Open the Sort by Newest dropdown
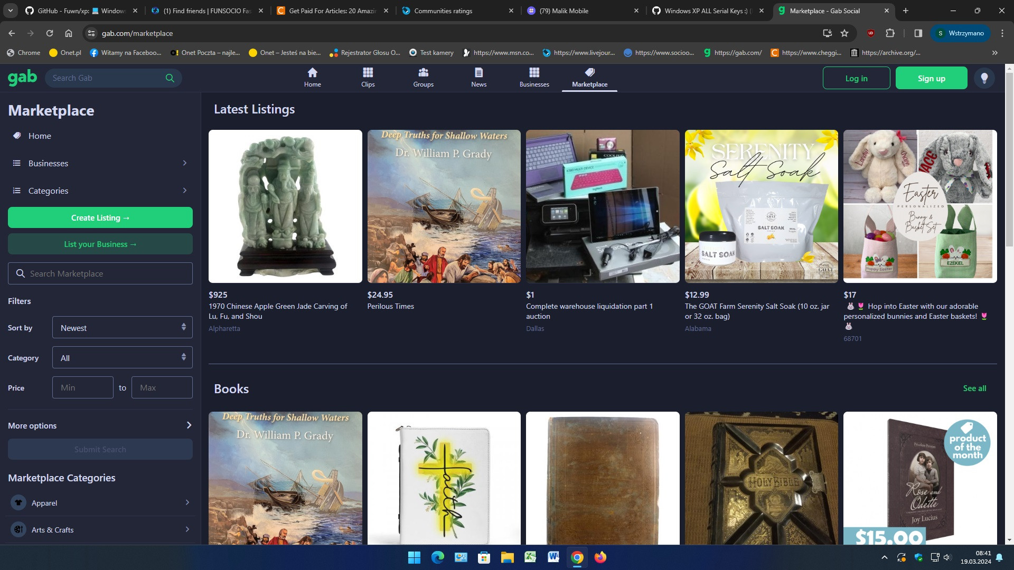This screenshot has height=570, width=1014. pos(123,327)
